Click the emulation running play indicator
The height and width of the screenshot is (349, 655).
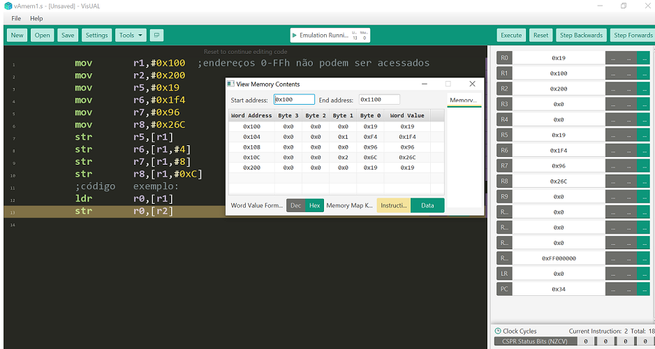point(295,35)
